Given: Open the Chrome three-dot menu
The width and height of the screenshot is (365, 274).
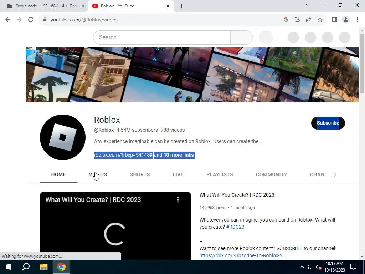Looking at the screenshot, I should coord(357,20).
